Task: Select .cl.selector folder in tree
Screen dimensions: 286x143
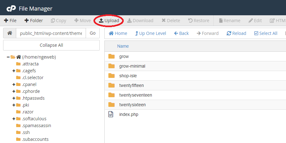Action: tap(32, 78)
